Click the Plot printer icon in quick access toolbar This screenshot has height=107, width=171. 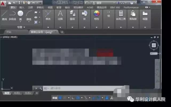point(29,3)
